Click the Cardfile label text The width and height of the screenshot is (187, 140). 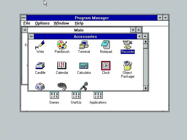coord(40,73)
